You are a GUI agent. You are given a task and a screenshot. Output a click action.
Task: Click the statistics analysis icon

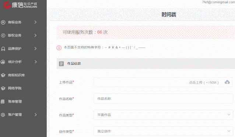click(x=3, y=62)
